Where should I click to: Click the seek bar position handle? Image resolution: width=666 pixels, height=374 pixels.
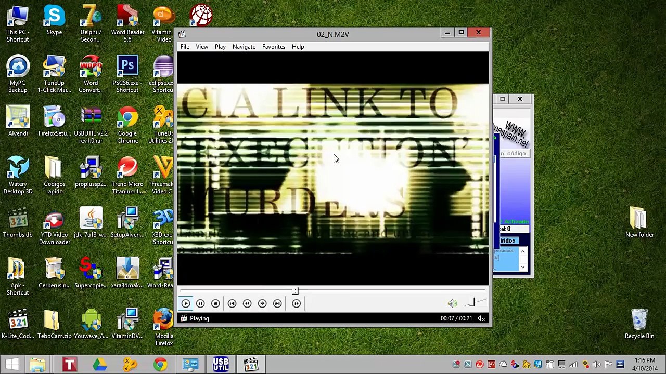pyautogui.click(x=295, y=291)
